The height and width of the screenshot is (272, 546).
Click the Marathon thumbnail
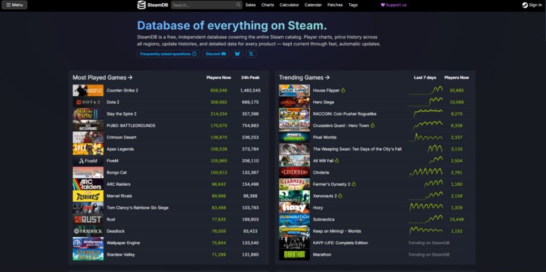click(x=294, y=254)
